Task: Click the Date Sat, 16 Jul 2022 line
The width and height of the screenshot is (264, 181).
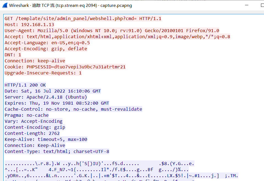Action: (x=53, y=91)
